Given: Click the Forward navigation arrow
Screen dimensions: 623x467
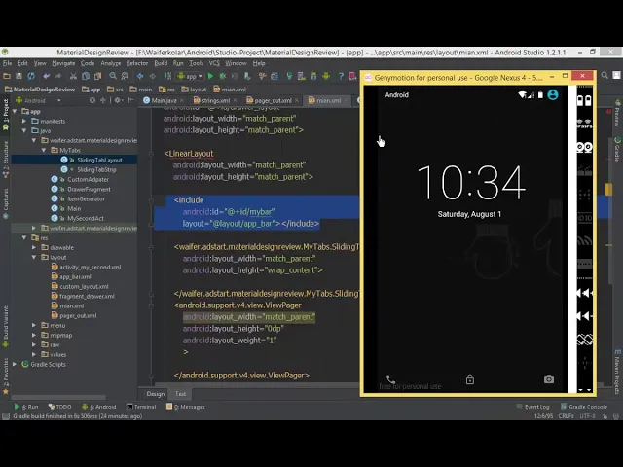Looking at the screenshot, I should pyautogui.click(x=152, y=76).
